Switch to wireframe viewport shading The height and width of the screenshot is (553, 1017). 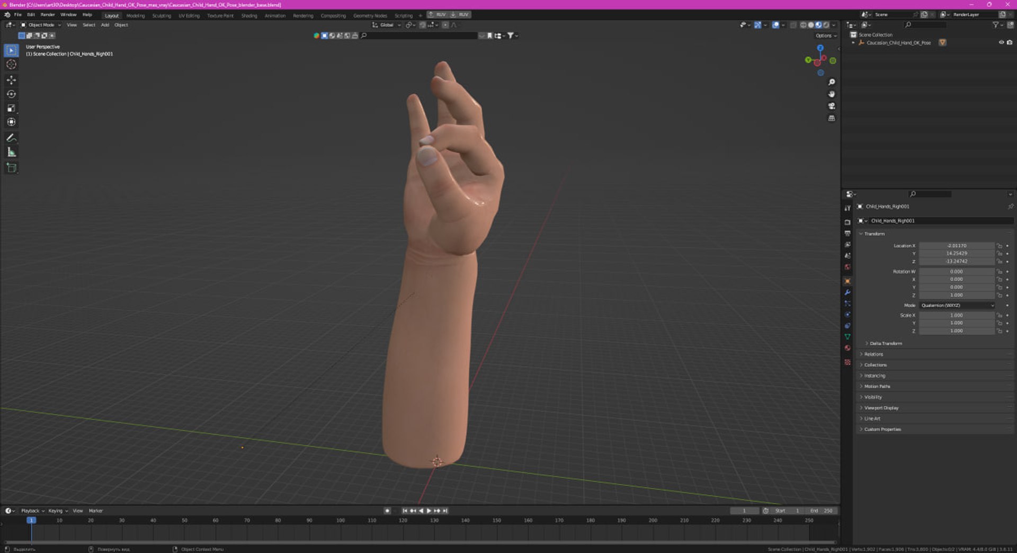click(x=804, y=25)
